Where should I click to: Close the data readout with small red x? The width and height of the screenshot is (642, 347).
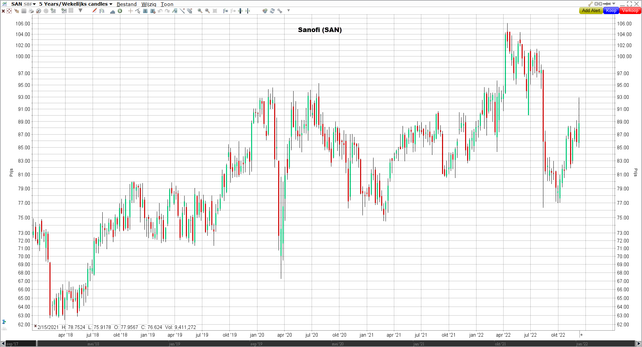tap(35, 326)
